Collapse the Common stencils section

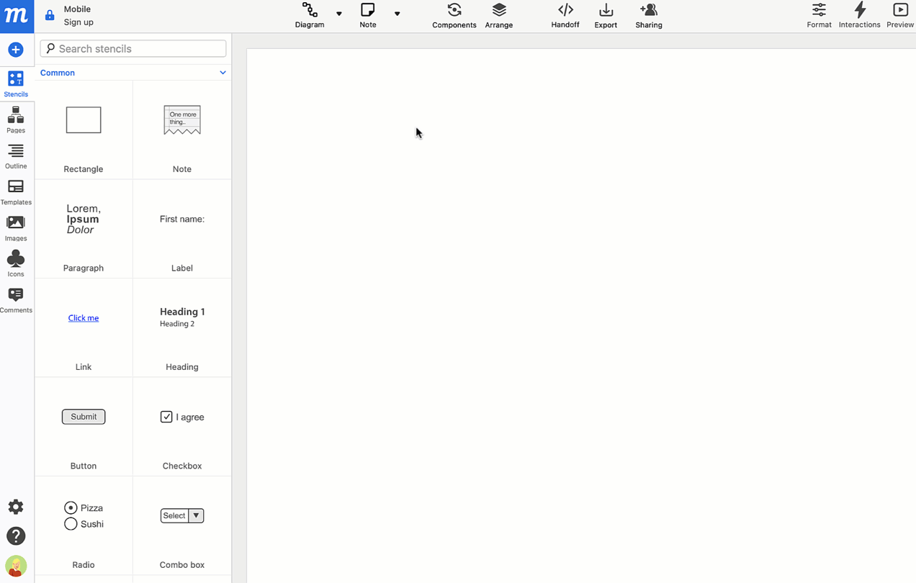[223, 72]
